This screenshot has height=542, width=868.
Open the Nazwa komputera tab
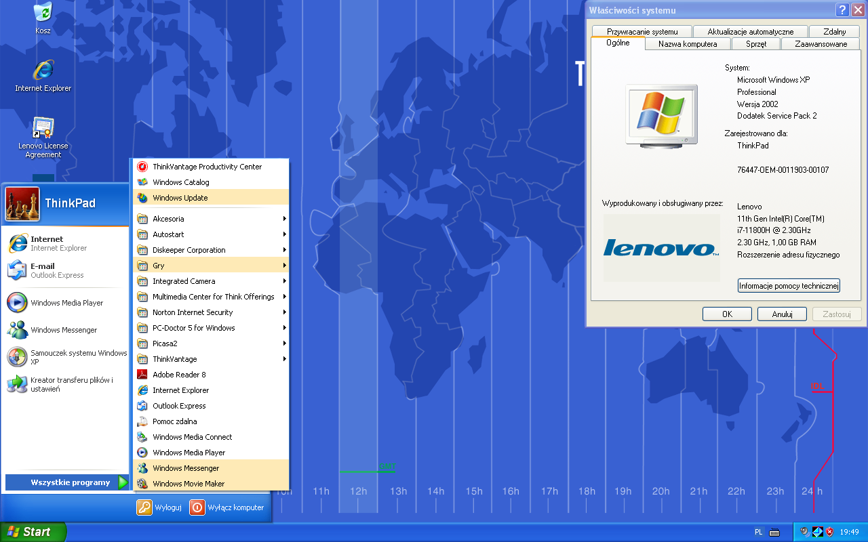point(688,44)
